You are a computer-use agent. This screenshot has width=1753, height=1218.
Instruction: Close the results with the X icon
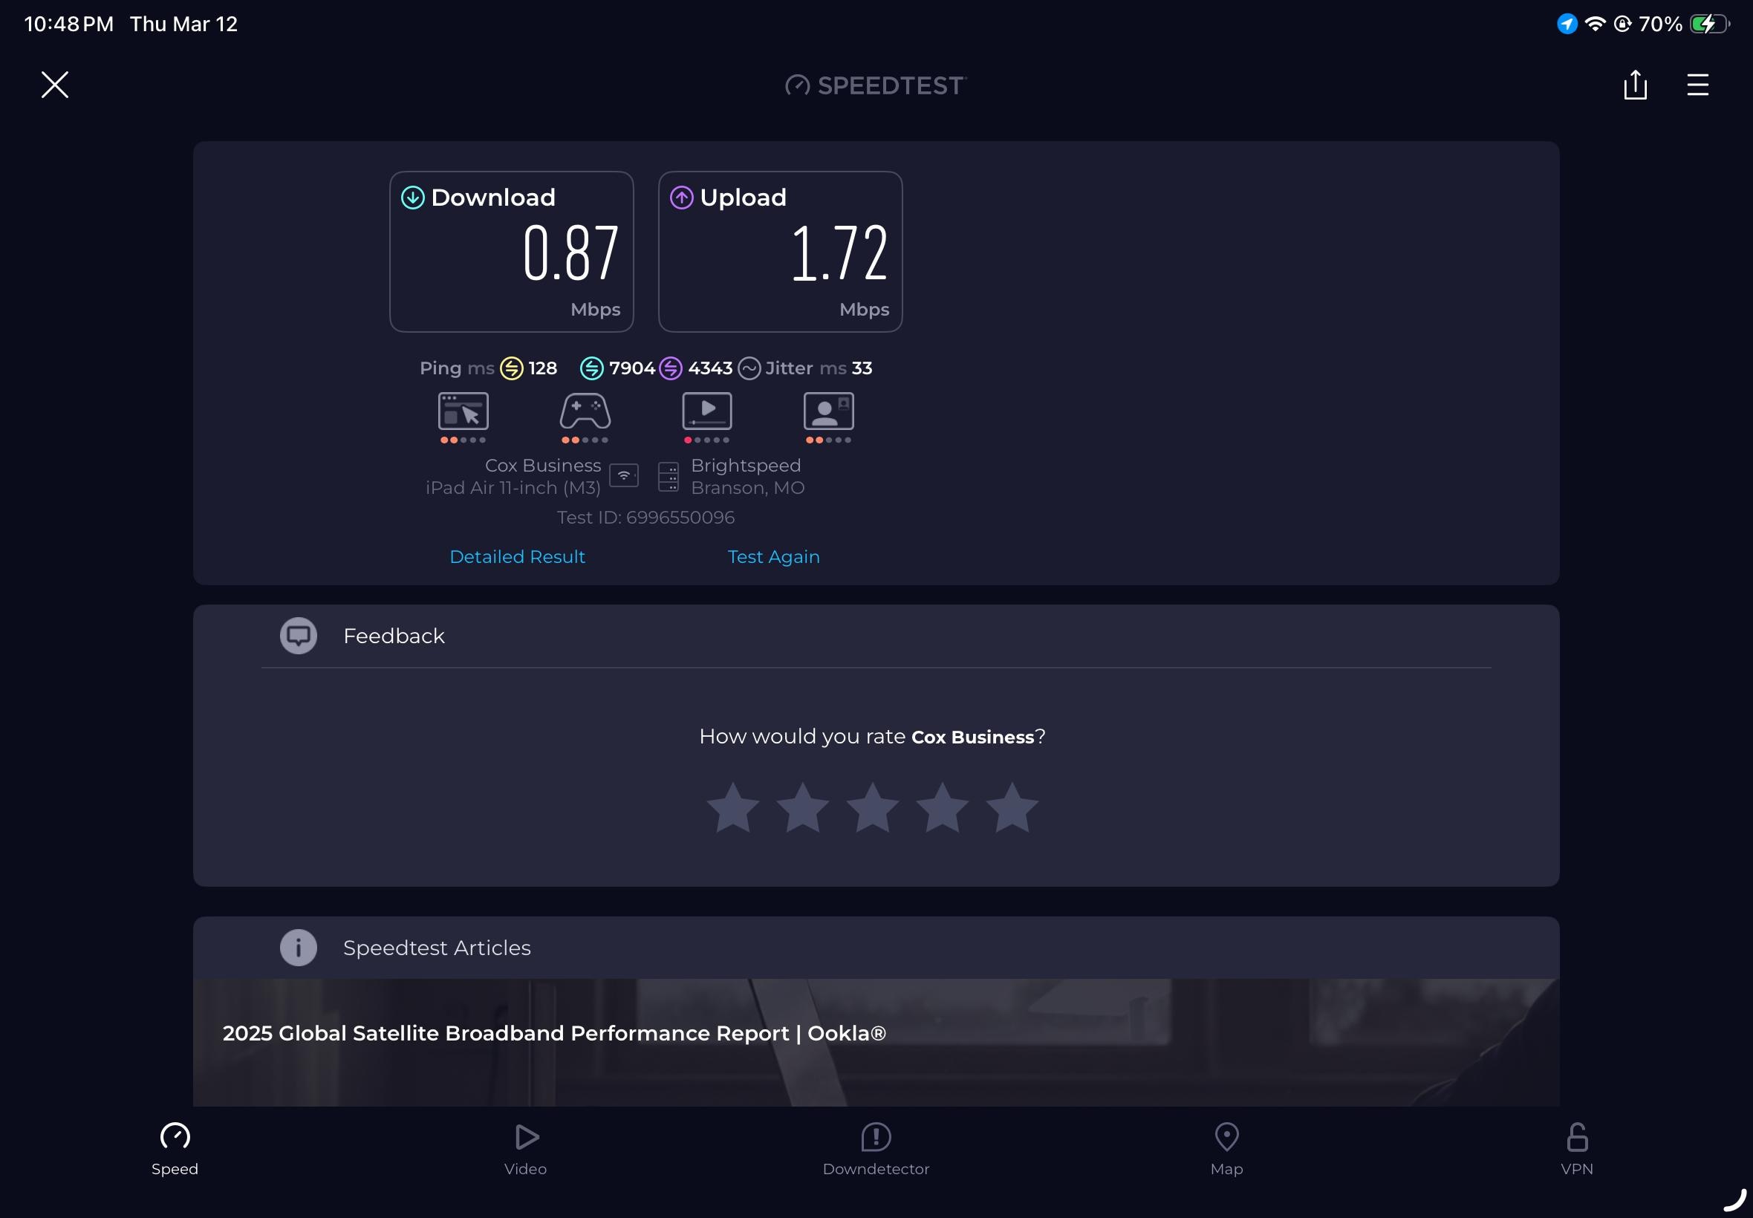[55, 85]
